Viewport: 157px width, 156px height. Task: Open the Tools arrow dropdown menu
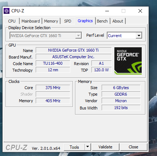pos(87,147)
